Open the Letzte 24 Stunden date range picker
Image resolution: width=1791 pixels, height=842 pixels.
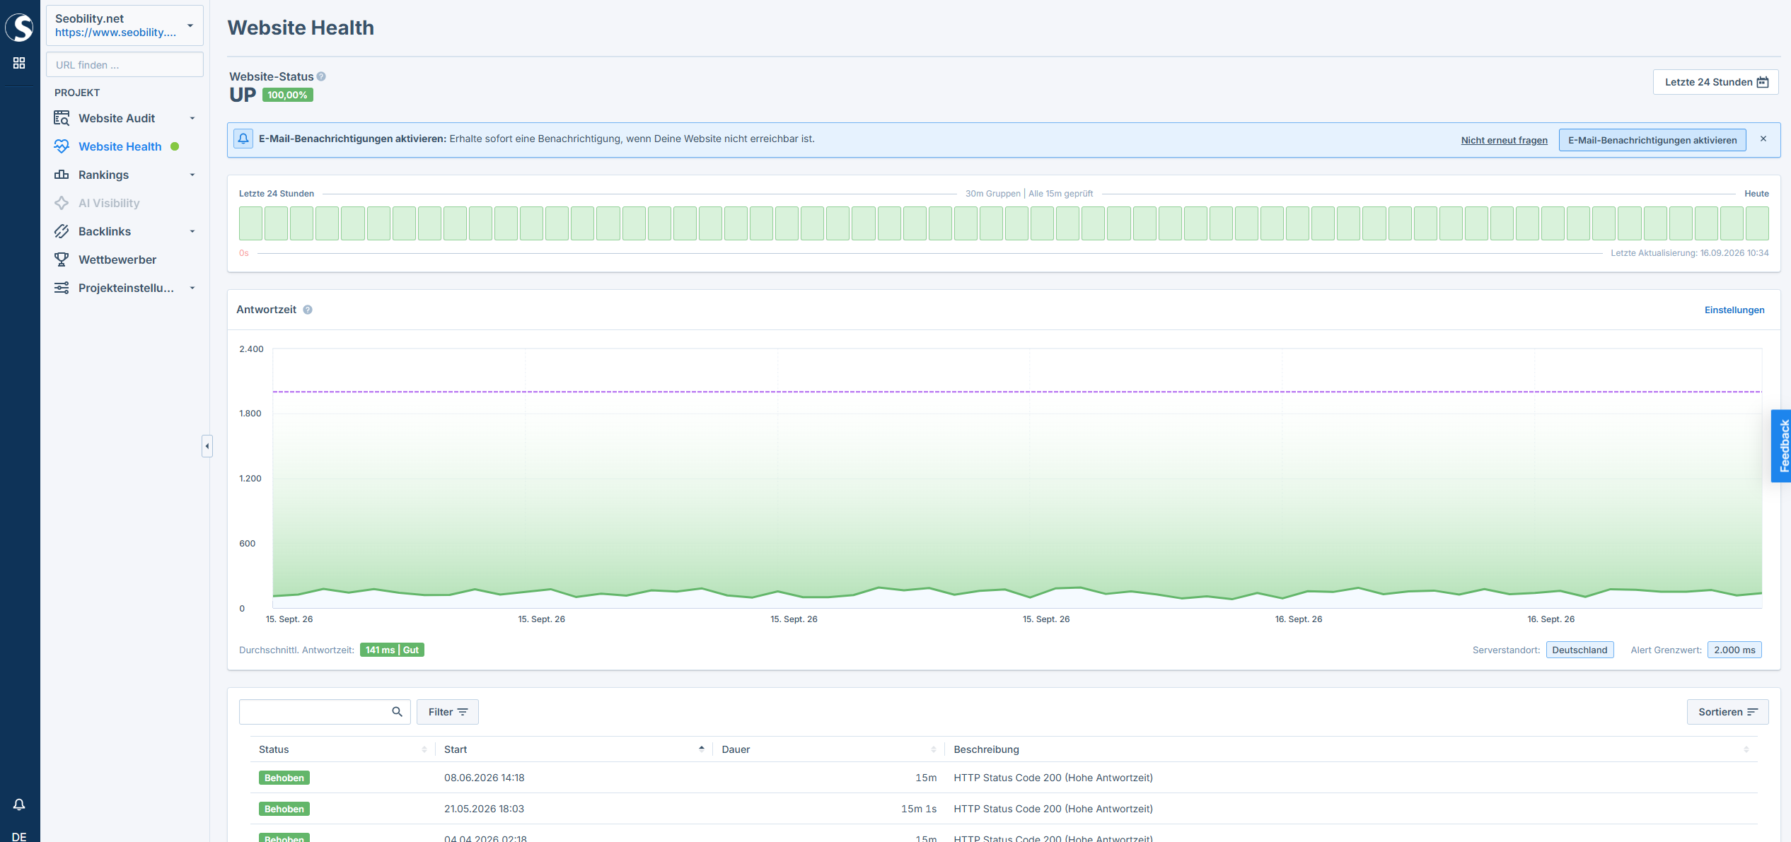coord(1715,82)
